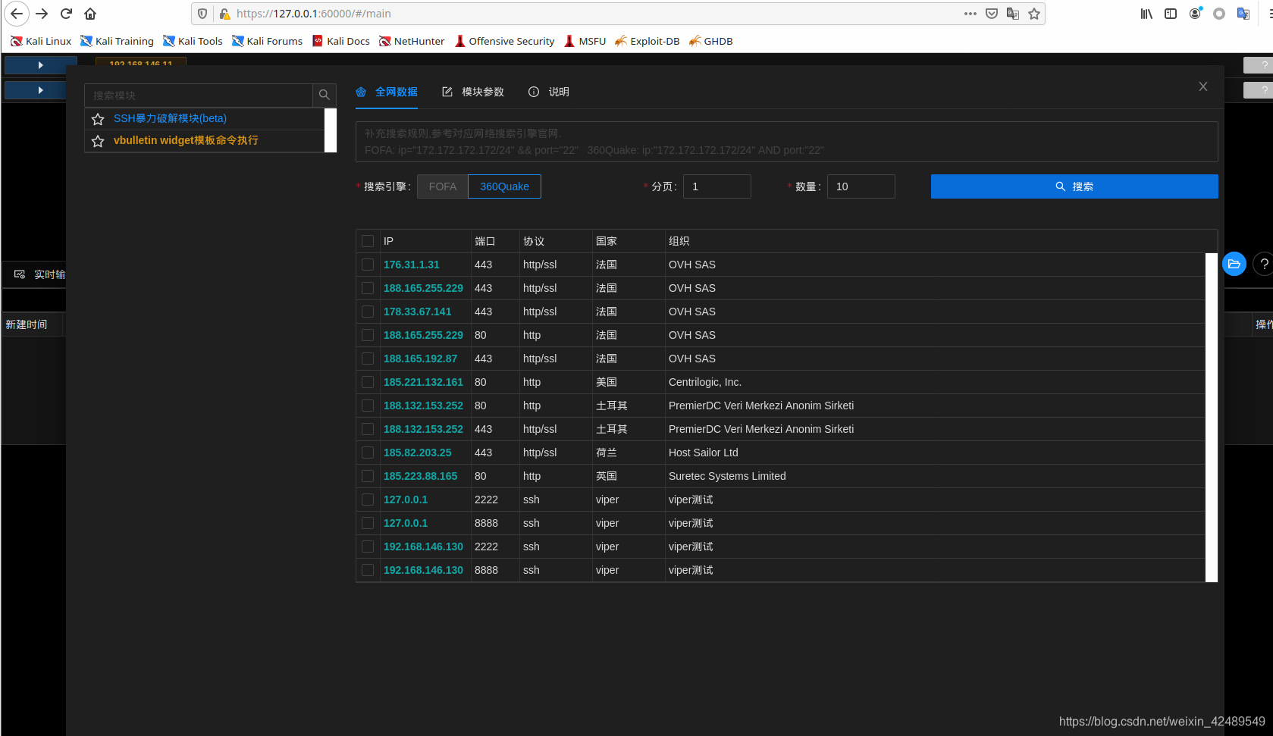The height and width of the screenshot is (736, 1273).
Task: Open GHDB bookmark
Action: pyautogui.click(x=710, y=41)
